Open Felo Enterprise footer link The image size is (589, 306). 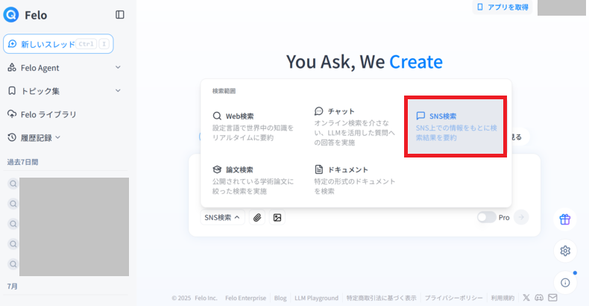(x=246, y=298)
